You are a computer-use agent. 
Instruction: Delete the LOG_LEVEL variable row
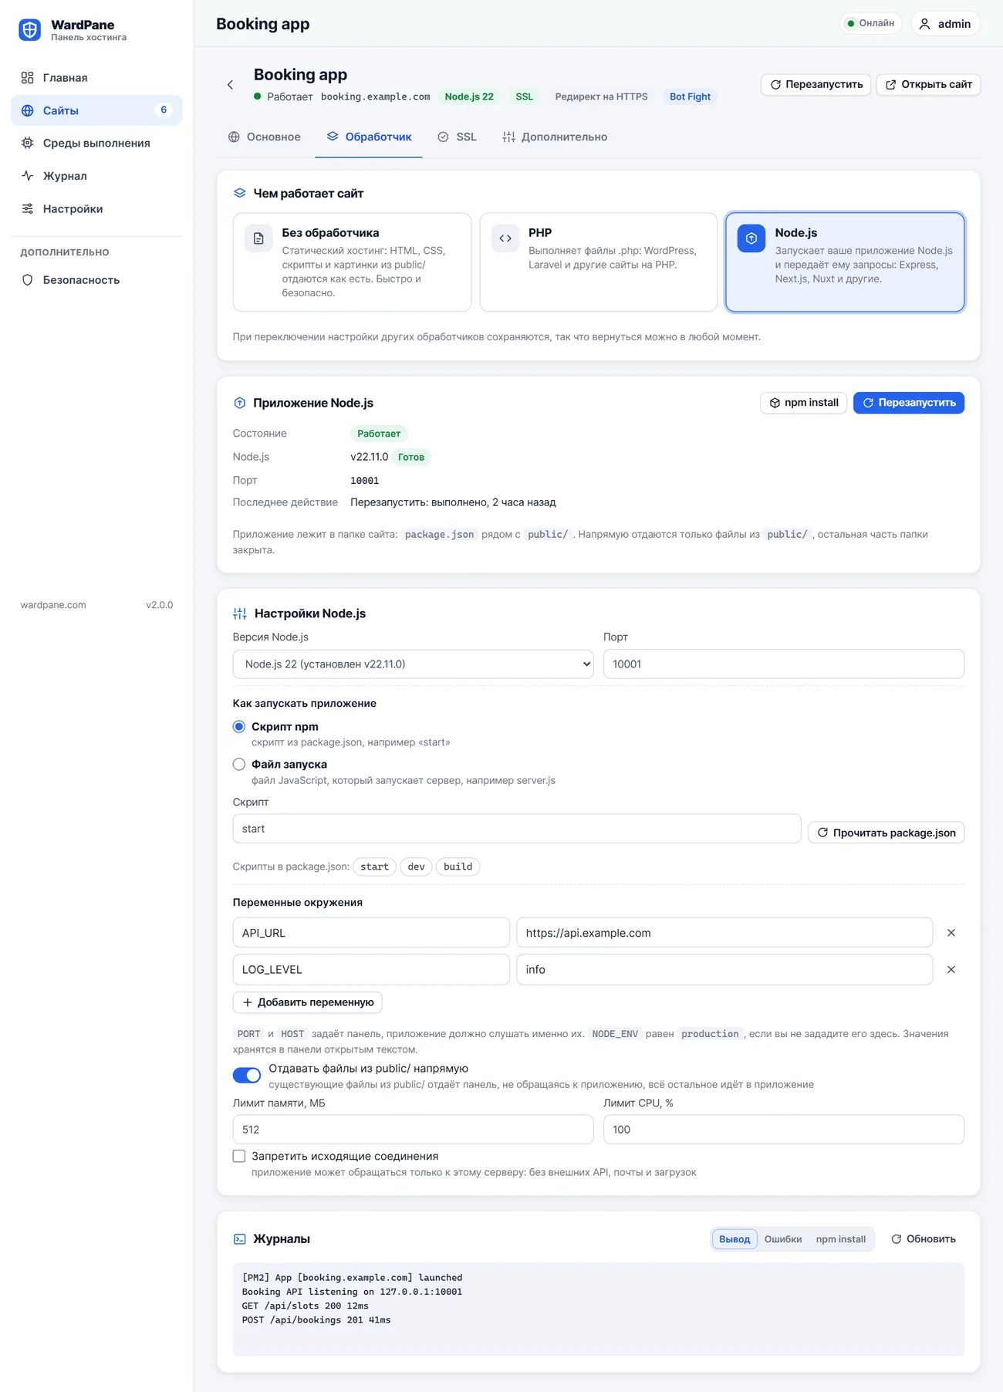[x=951, y=970]
